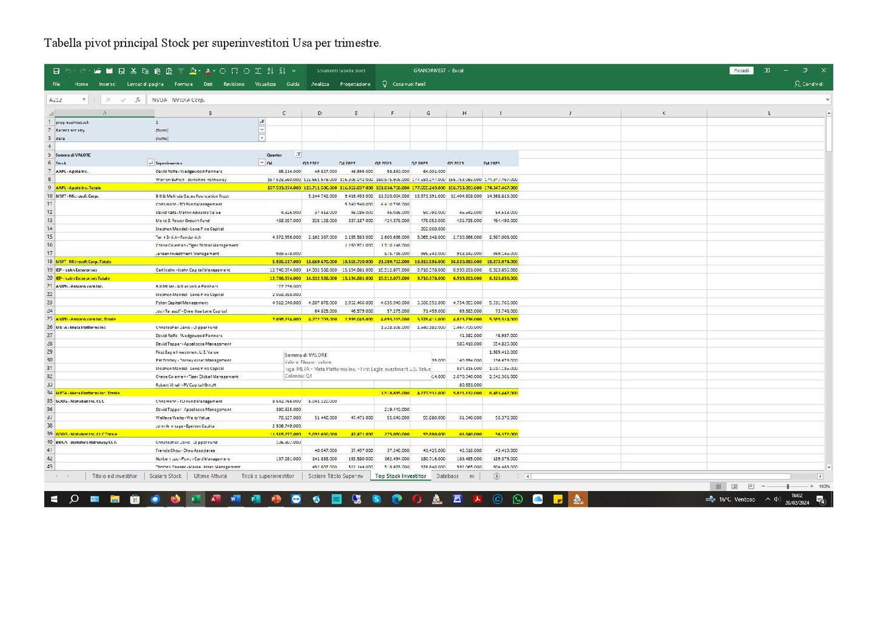The height and width of the screenshot is (619, 877).
Task: Open the Name Box dropdown arrow
Action: [x=84, y=100]
